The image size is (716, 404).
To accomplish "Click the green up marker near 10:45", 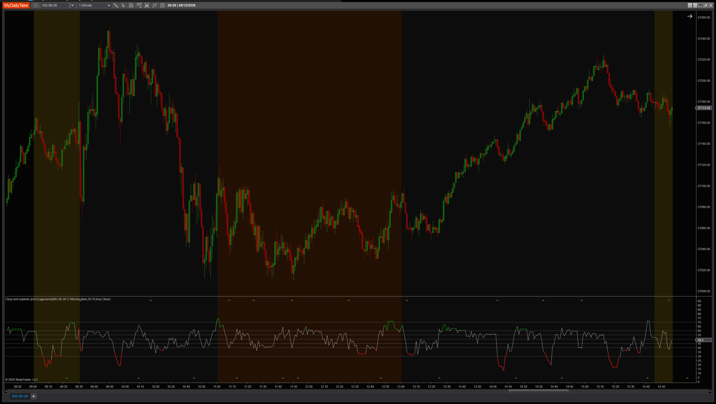I will click(194, 378).
